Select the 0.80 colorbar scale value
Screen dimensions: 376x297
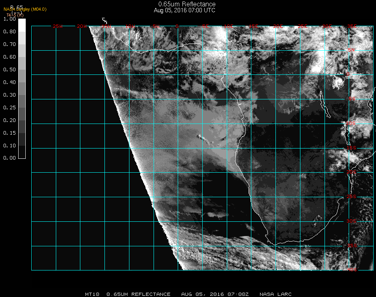(x=9, y=32)
